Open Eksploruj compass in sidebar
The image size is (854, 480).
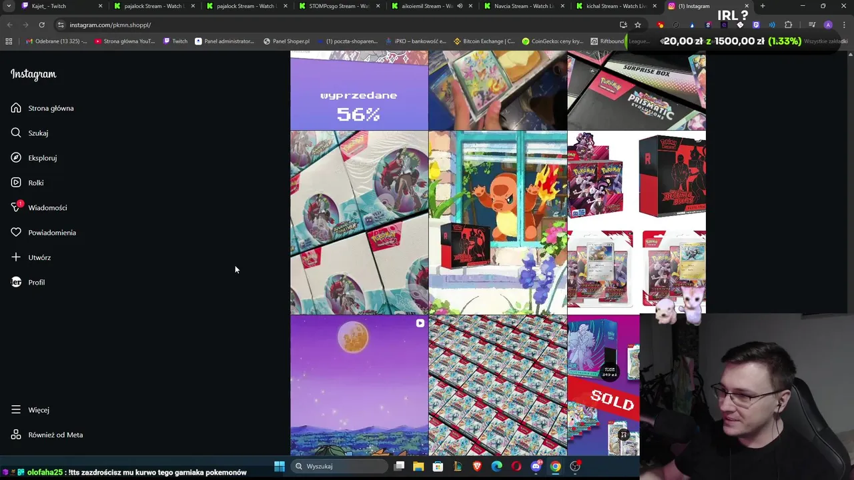point(33,158)
